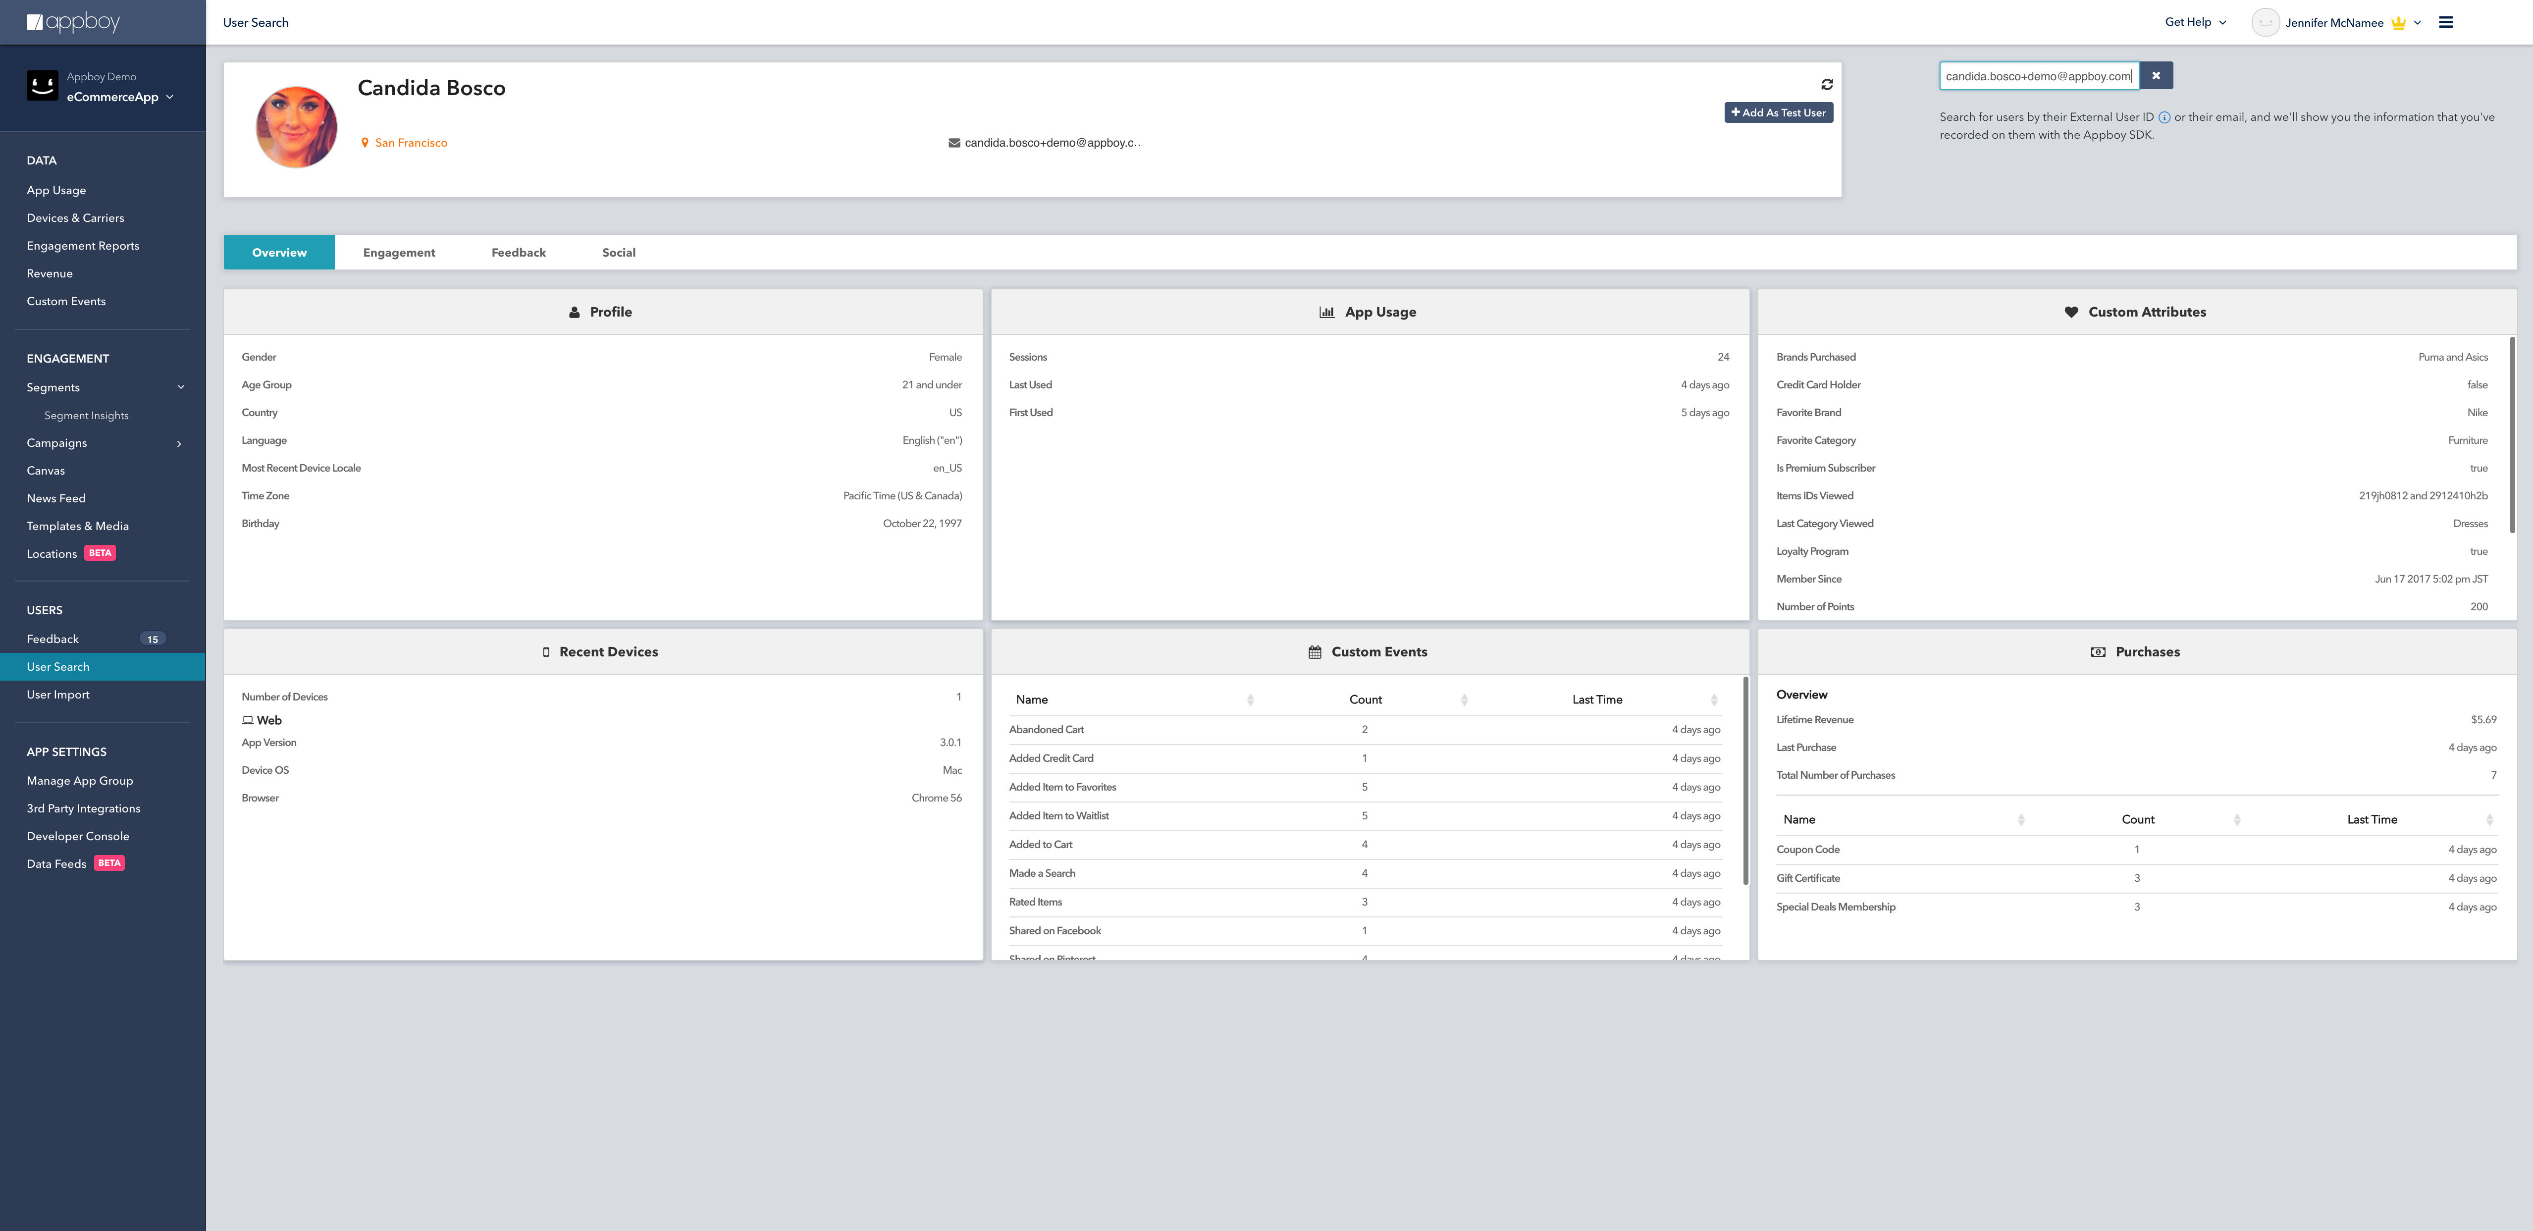
Task: Click the envelope icon next to email
Action: (x=954, y=143)
